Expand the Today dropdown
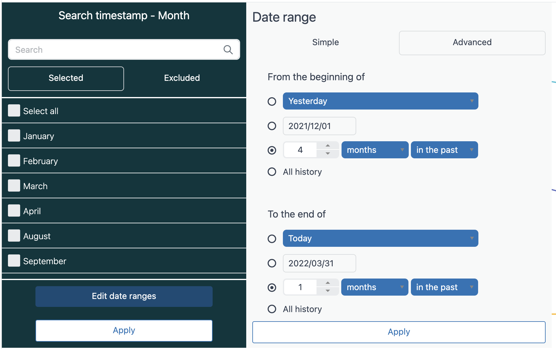 click(380, 238)
